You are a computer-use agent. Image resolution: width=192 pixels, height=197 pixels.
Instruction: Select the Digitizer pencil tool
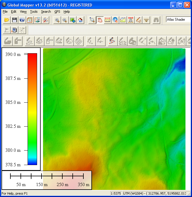pos(139,20)
